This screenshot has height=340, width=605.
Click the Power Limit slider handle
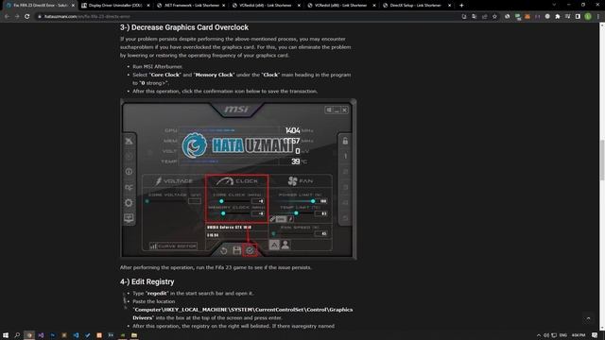(313, 201)
